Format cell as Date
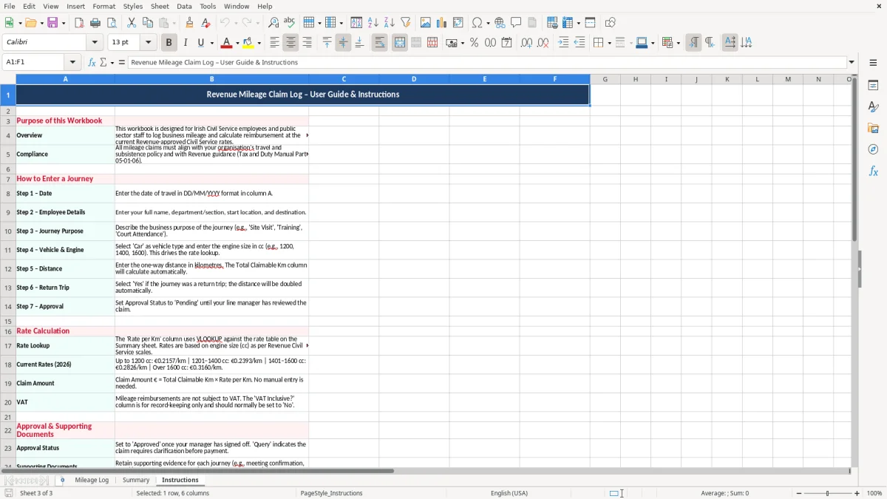Screen dimensions: 887x499 click(x=506, y=43)
